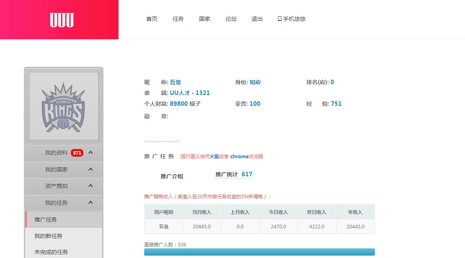Expand the 资产竞拍 chevron arrow
Screen dimensions: 465x258
coord(91,186)
